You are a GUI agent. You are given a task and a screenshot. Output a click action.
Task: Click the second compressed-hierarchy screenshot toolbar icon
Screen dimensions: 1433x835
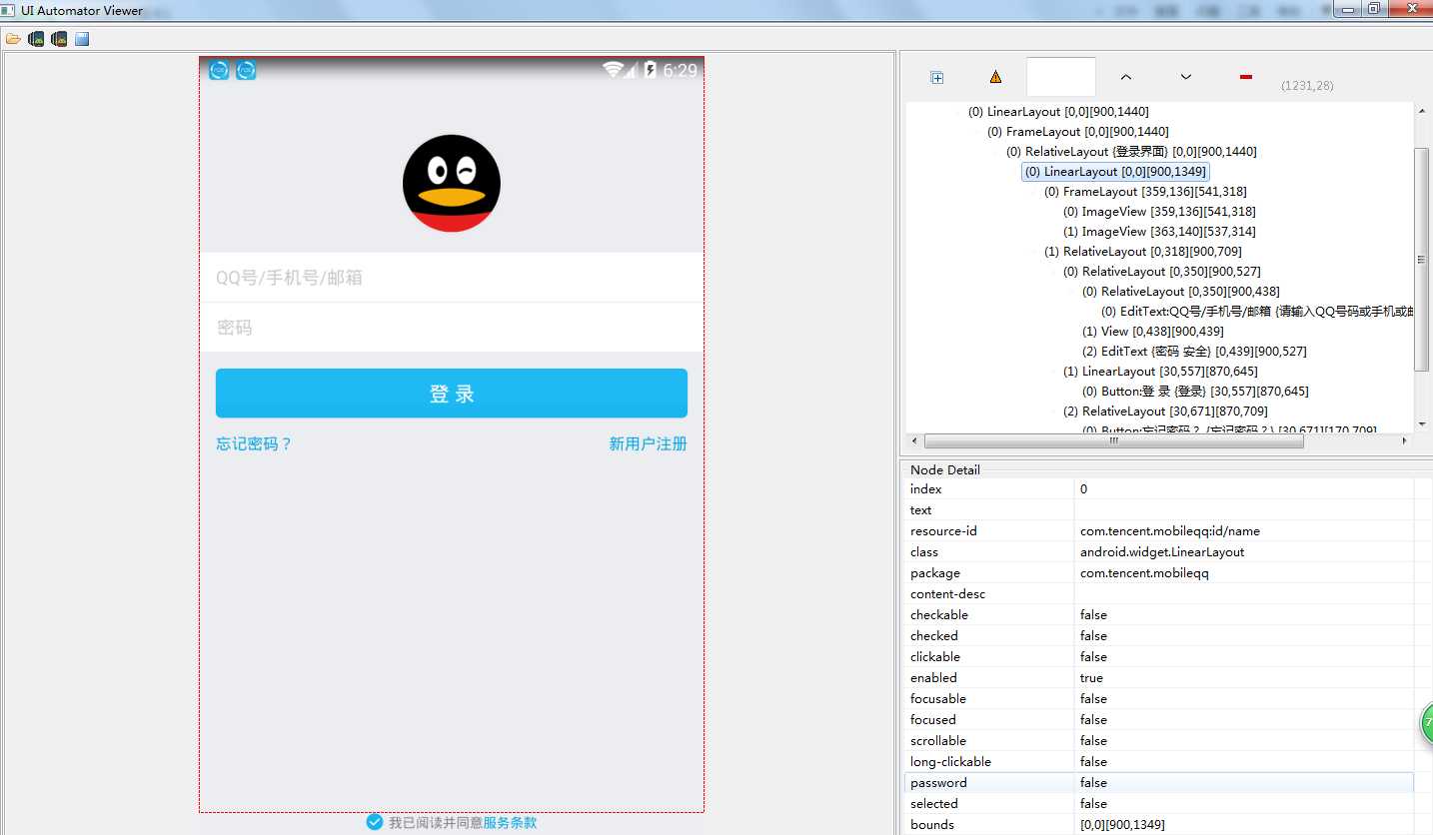(59, 39)
